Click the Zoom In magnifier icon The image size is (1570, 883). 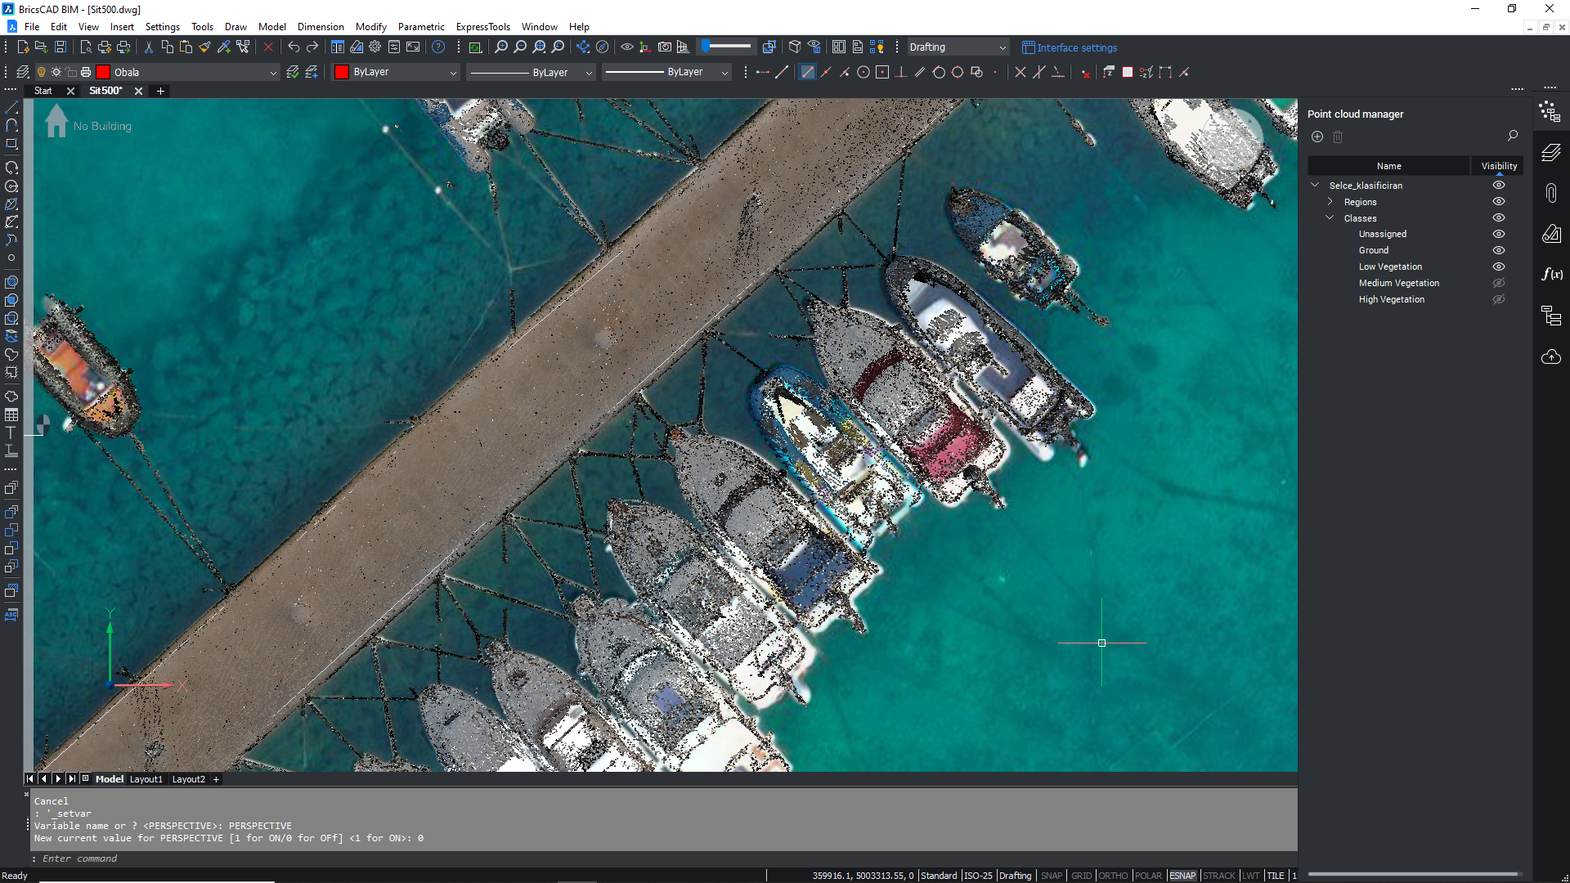coord(501,47)
